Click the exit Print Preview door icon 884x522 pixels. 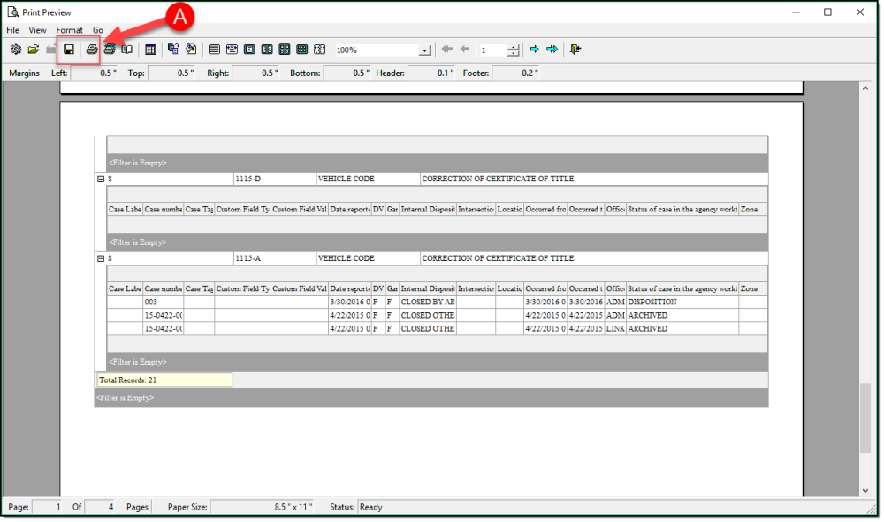point(575,50)
